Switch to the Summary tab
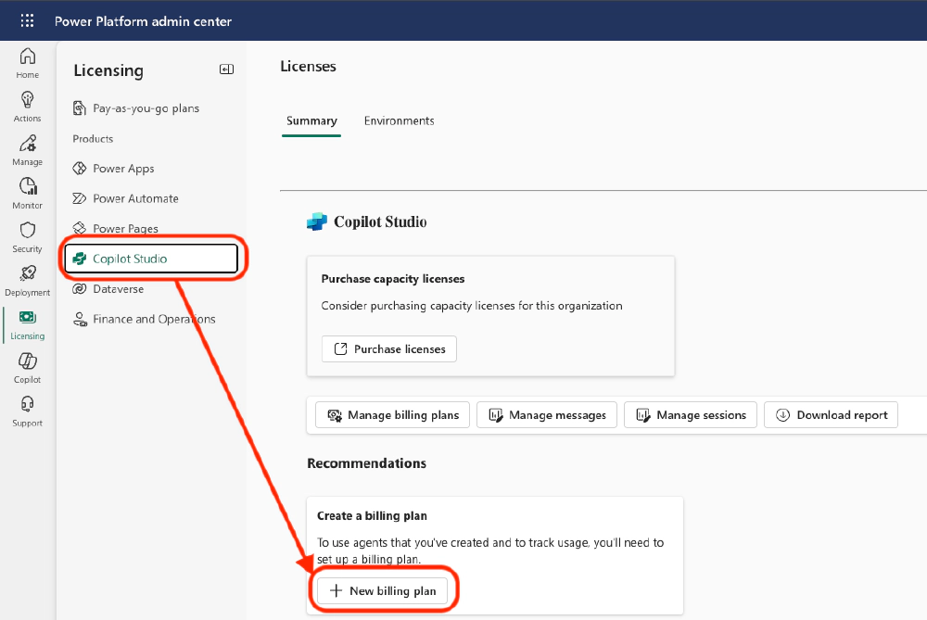This screenshot has width=927, height=620. click(x=311, y=121)
